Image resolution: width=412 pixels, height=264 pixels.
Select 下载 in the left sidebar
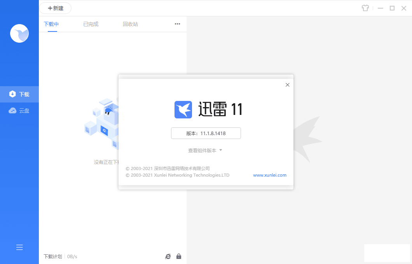coord(19,94)
